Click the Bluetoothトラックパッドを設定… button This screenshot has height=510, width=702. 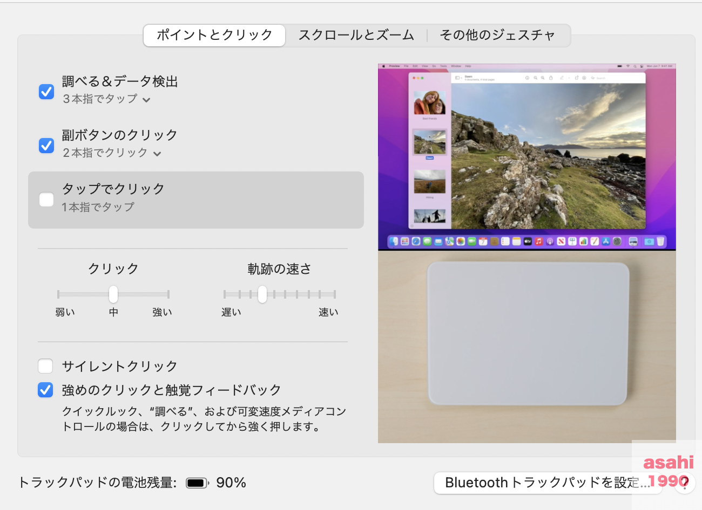coord(548,483)
